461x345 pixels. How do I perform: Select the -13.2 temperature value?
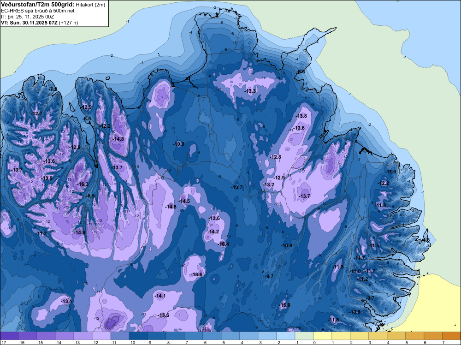[268, 184]
